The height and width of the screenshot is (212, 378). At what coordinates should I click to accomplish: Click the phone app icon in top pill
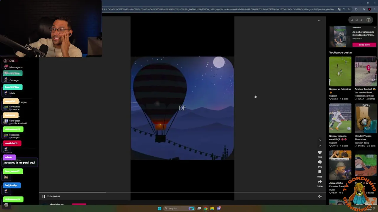pyautogui.click(x=356, y=20)
